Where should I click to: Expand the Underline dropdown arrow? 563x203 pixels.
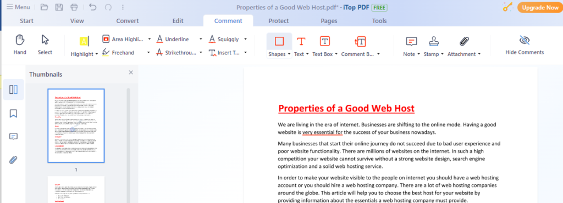pyautogui.click(x=201, y=39)
